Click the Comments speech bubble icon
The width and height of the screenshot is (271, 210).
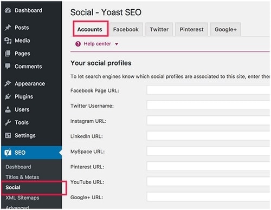pos(8,67)
